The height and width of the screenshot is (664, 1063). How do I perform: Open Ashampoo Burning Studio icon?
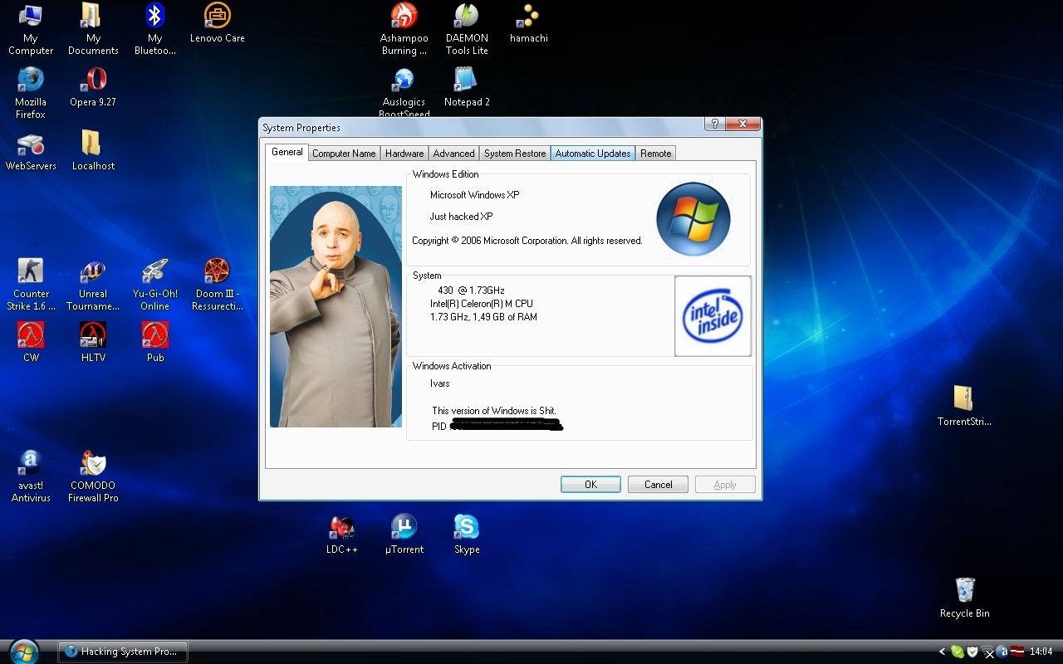404,28
